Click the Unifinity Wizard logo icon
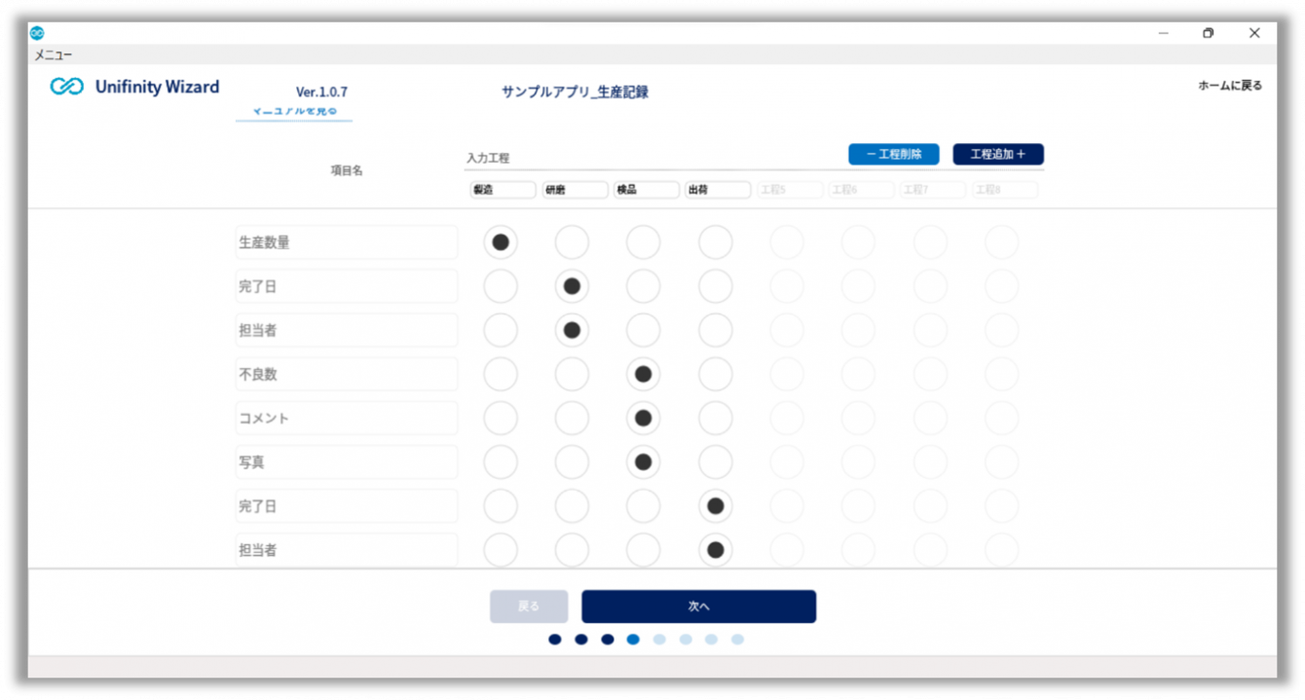 (66, 88)
